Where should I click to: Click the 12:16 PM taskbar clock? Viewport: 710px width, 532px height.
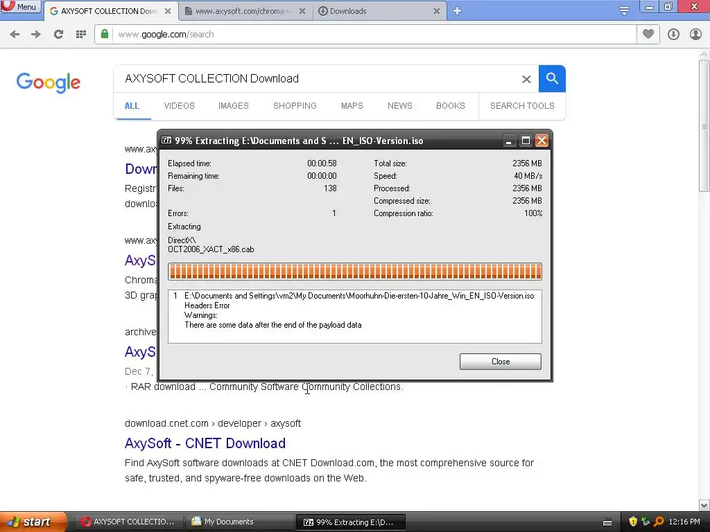[x=684, y=522]
